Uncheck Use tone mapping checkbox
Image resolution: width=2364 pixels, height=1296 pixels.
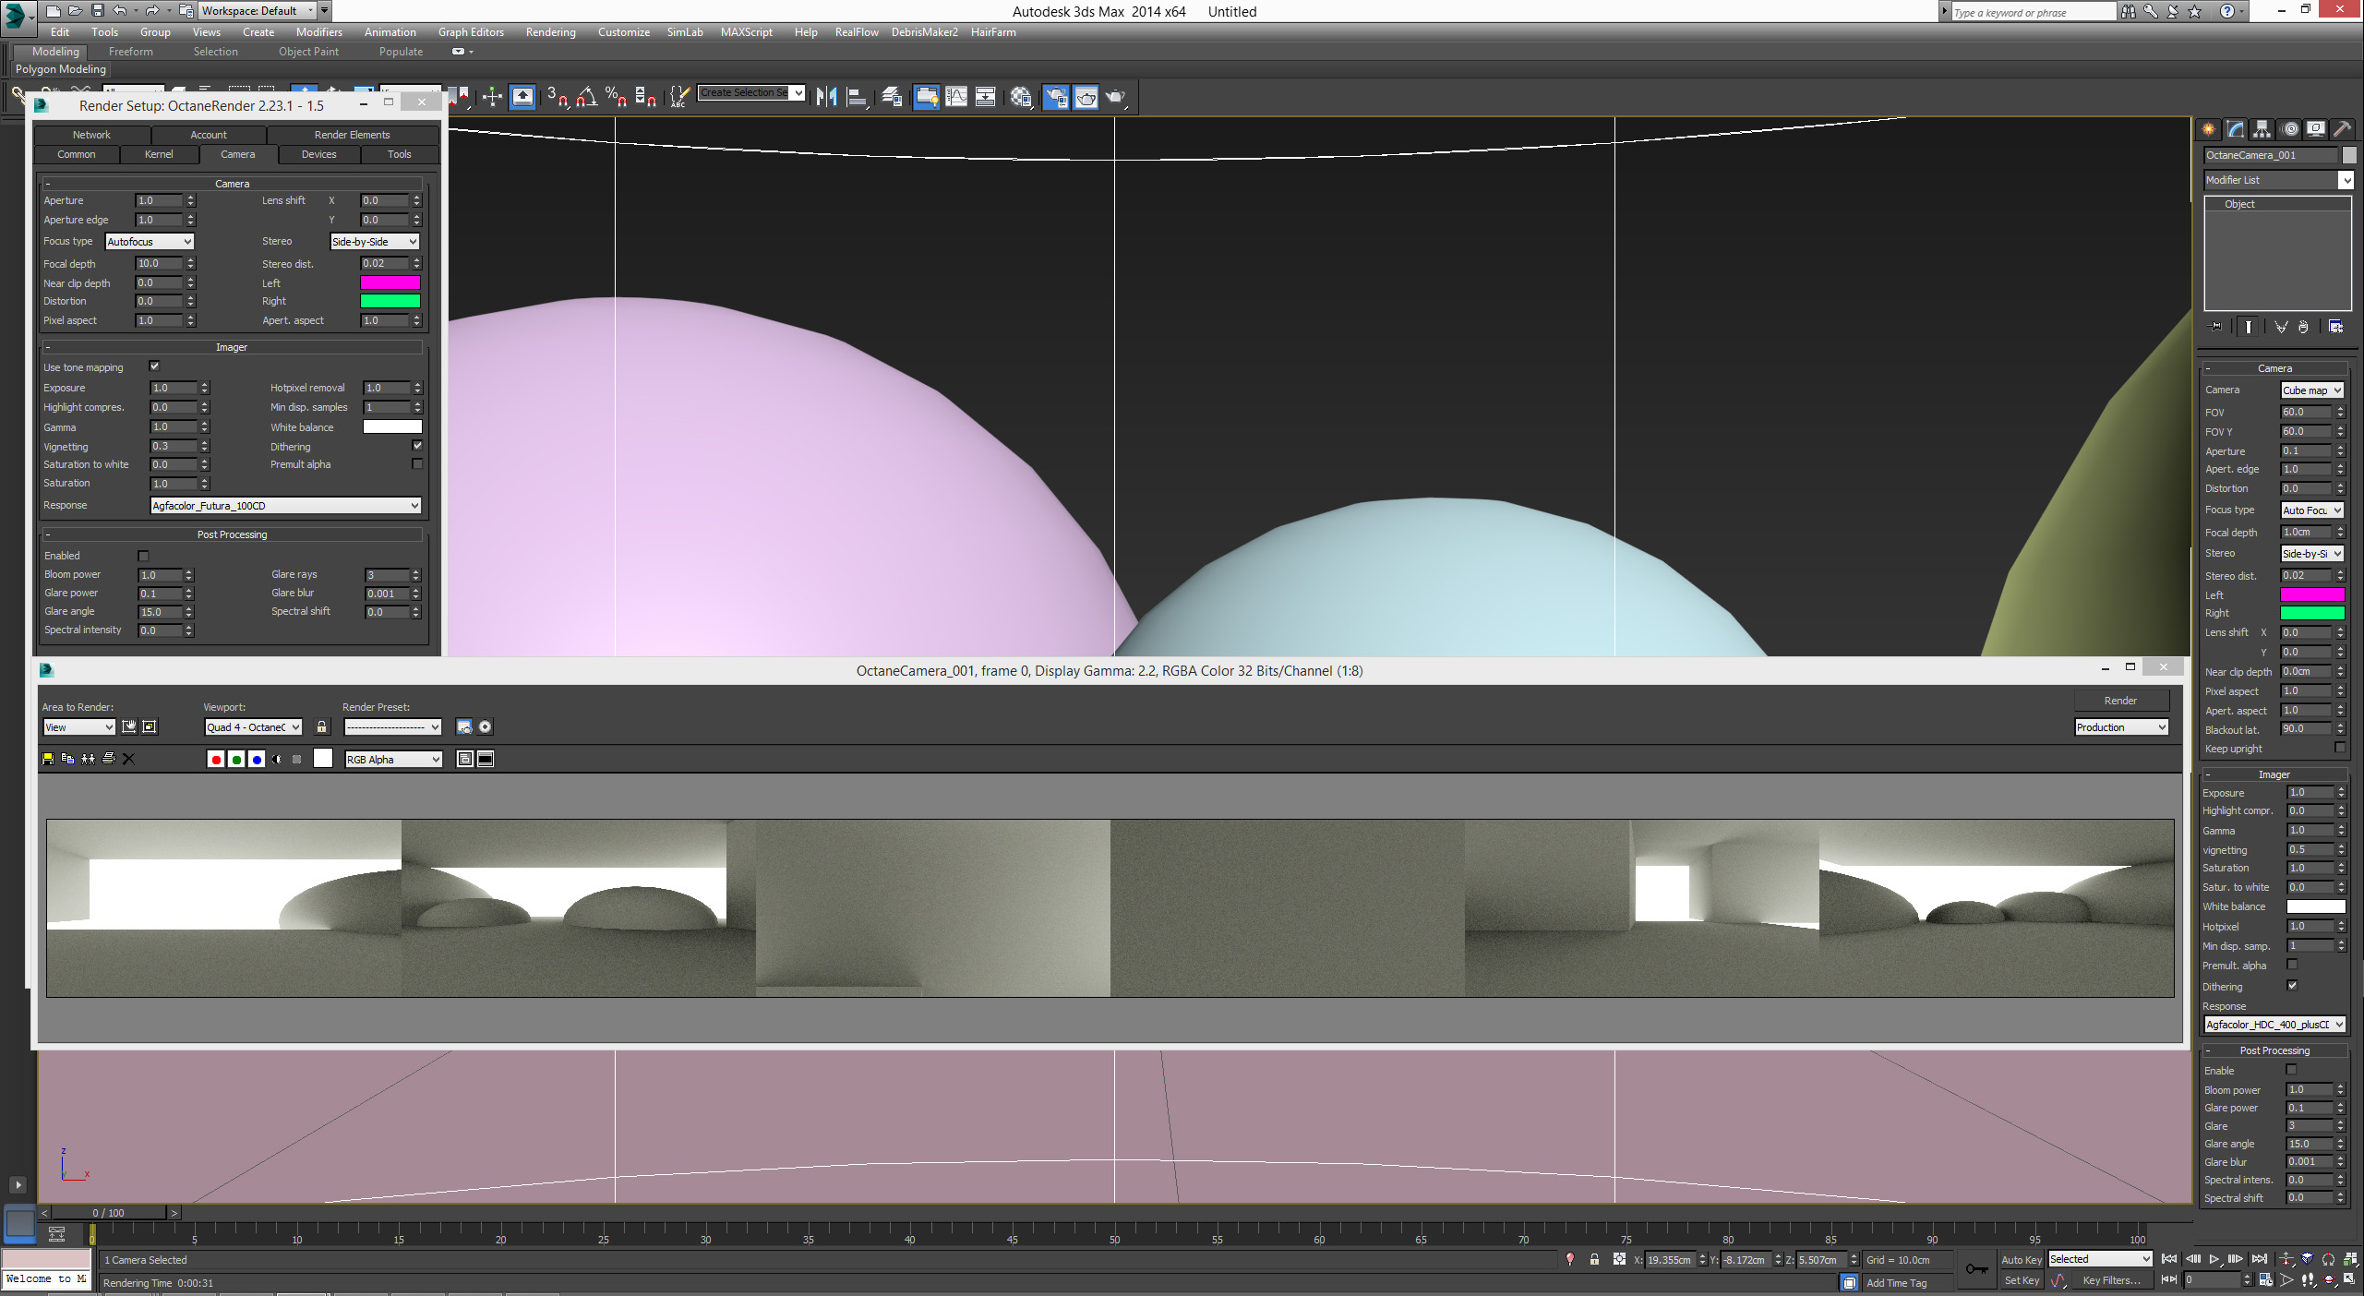pos(154,366)
